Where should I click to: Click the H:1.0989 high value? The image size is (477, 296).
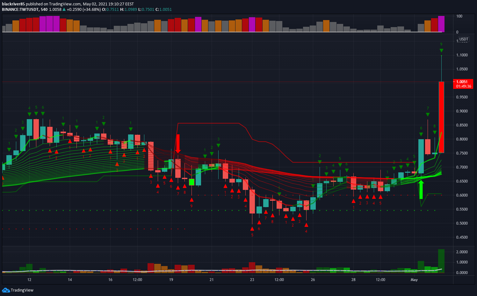(128, 10)
